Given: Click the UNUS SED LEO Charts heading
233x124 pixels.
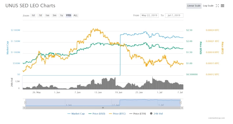Looking at the screenshot, I should (30, 6).
